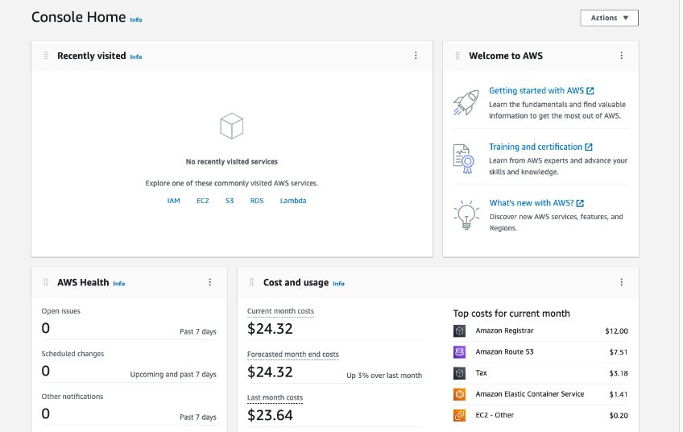The image size is (683, 432).
Task: Grab the Cost and usage drag handle
Action: click(251, 282)
